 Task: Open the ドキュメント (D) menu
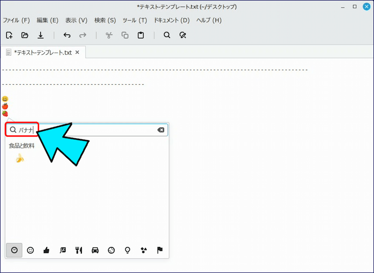[172, 20]
